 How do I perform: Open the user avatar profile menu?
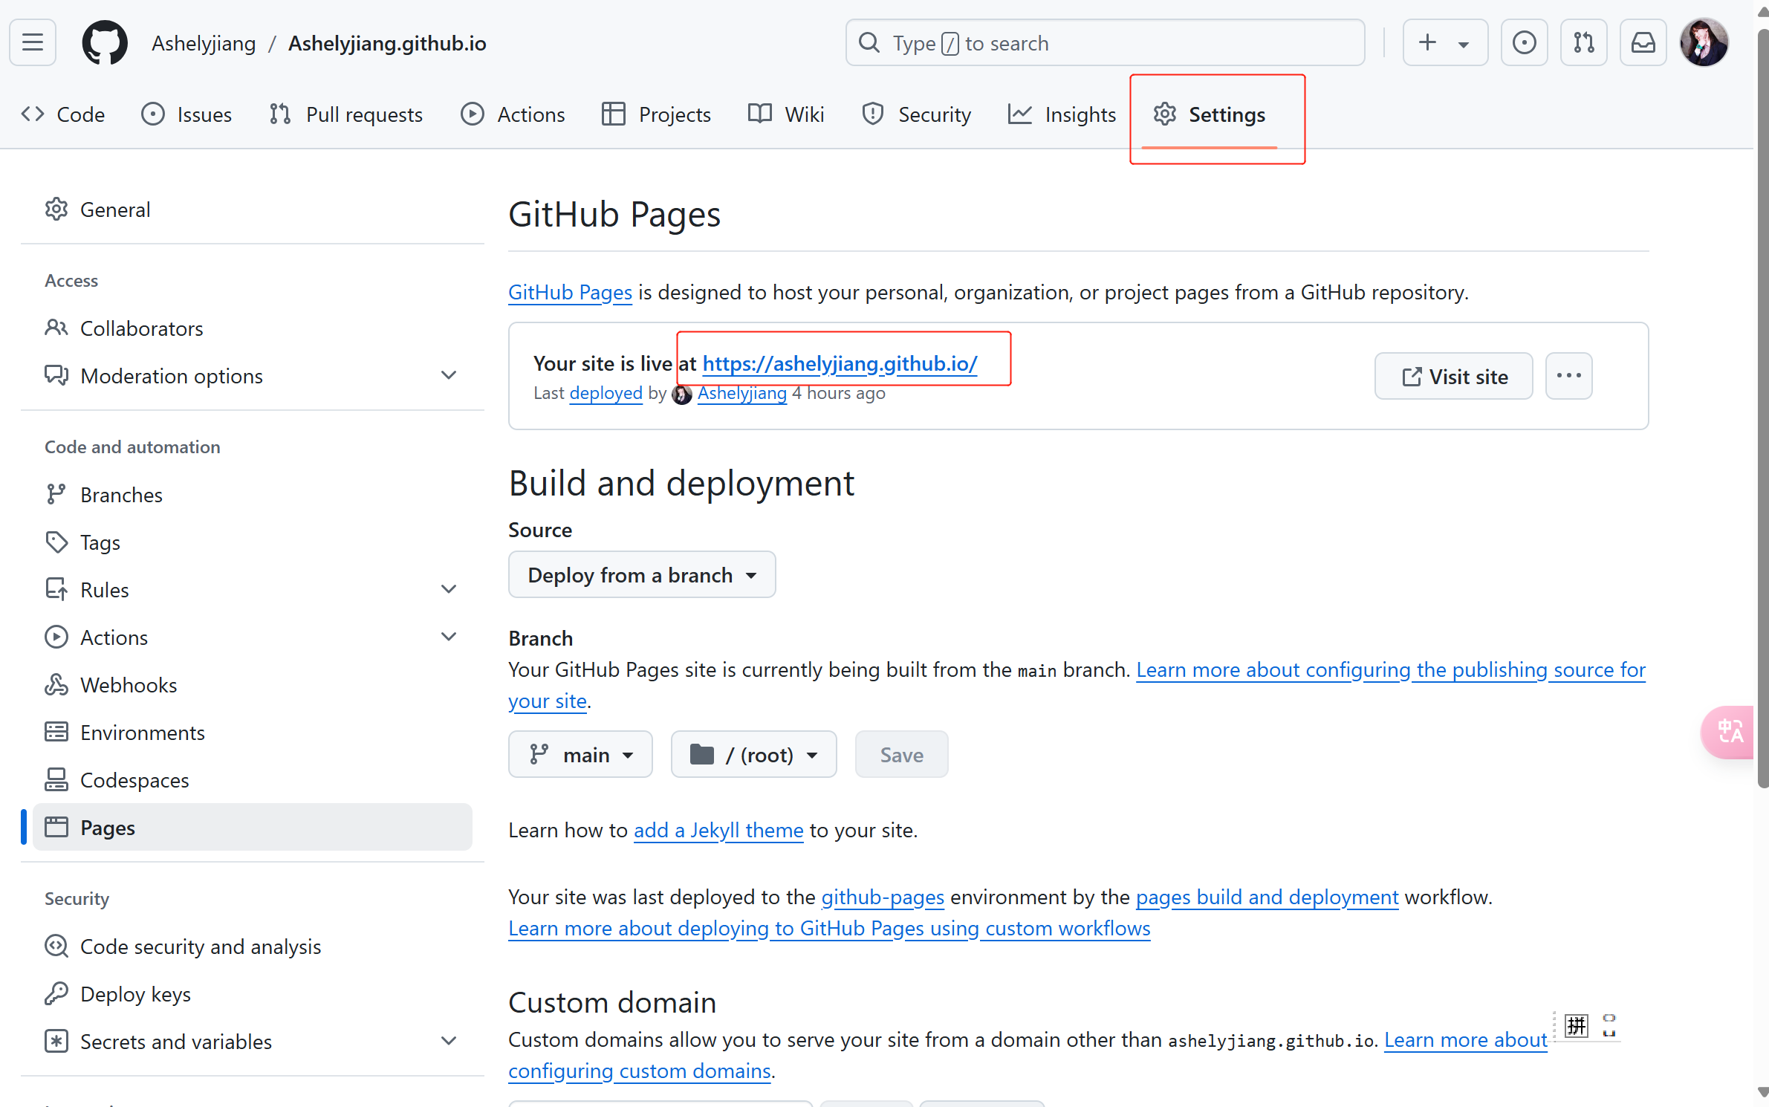pyautogui.click(x=1704, y=42)
